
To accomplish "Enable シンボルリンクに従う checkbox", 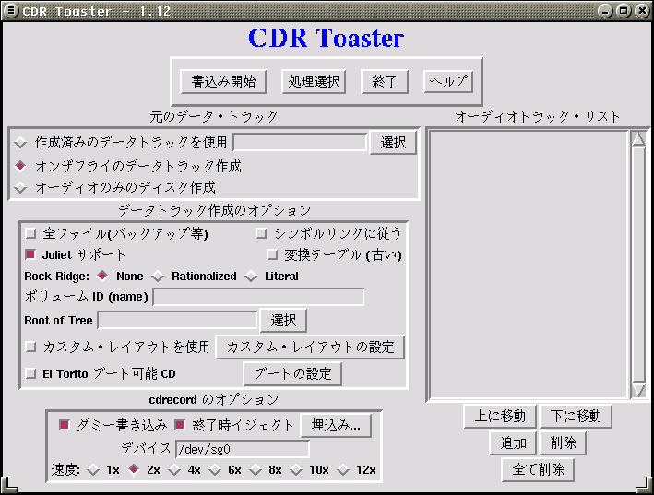I will coord(261,233).
